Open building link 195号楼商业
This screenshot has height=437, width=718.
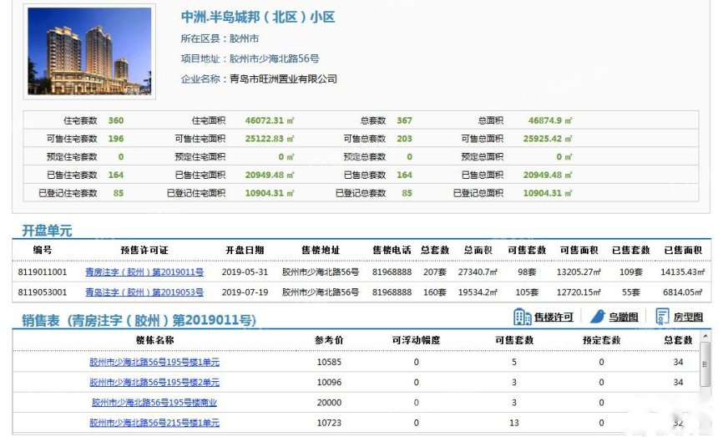154,403
